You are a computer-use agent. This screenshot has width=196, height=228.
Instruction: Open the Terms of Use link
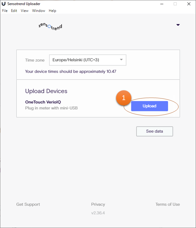coord(167,204)
